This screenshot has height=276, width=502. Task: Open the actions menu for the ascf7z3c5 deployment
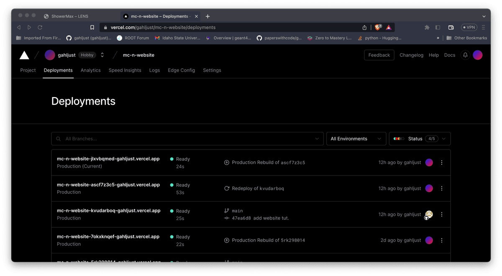point(442,188)
